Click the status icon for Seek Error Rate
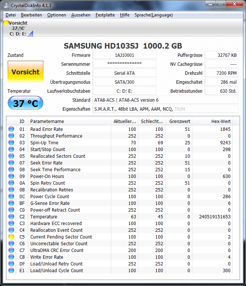The image size is (246, 286). (11, 163)
